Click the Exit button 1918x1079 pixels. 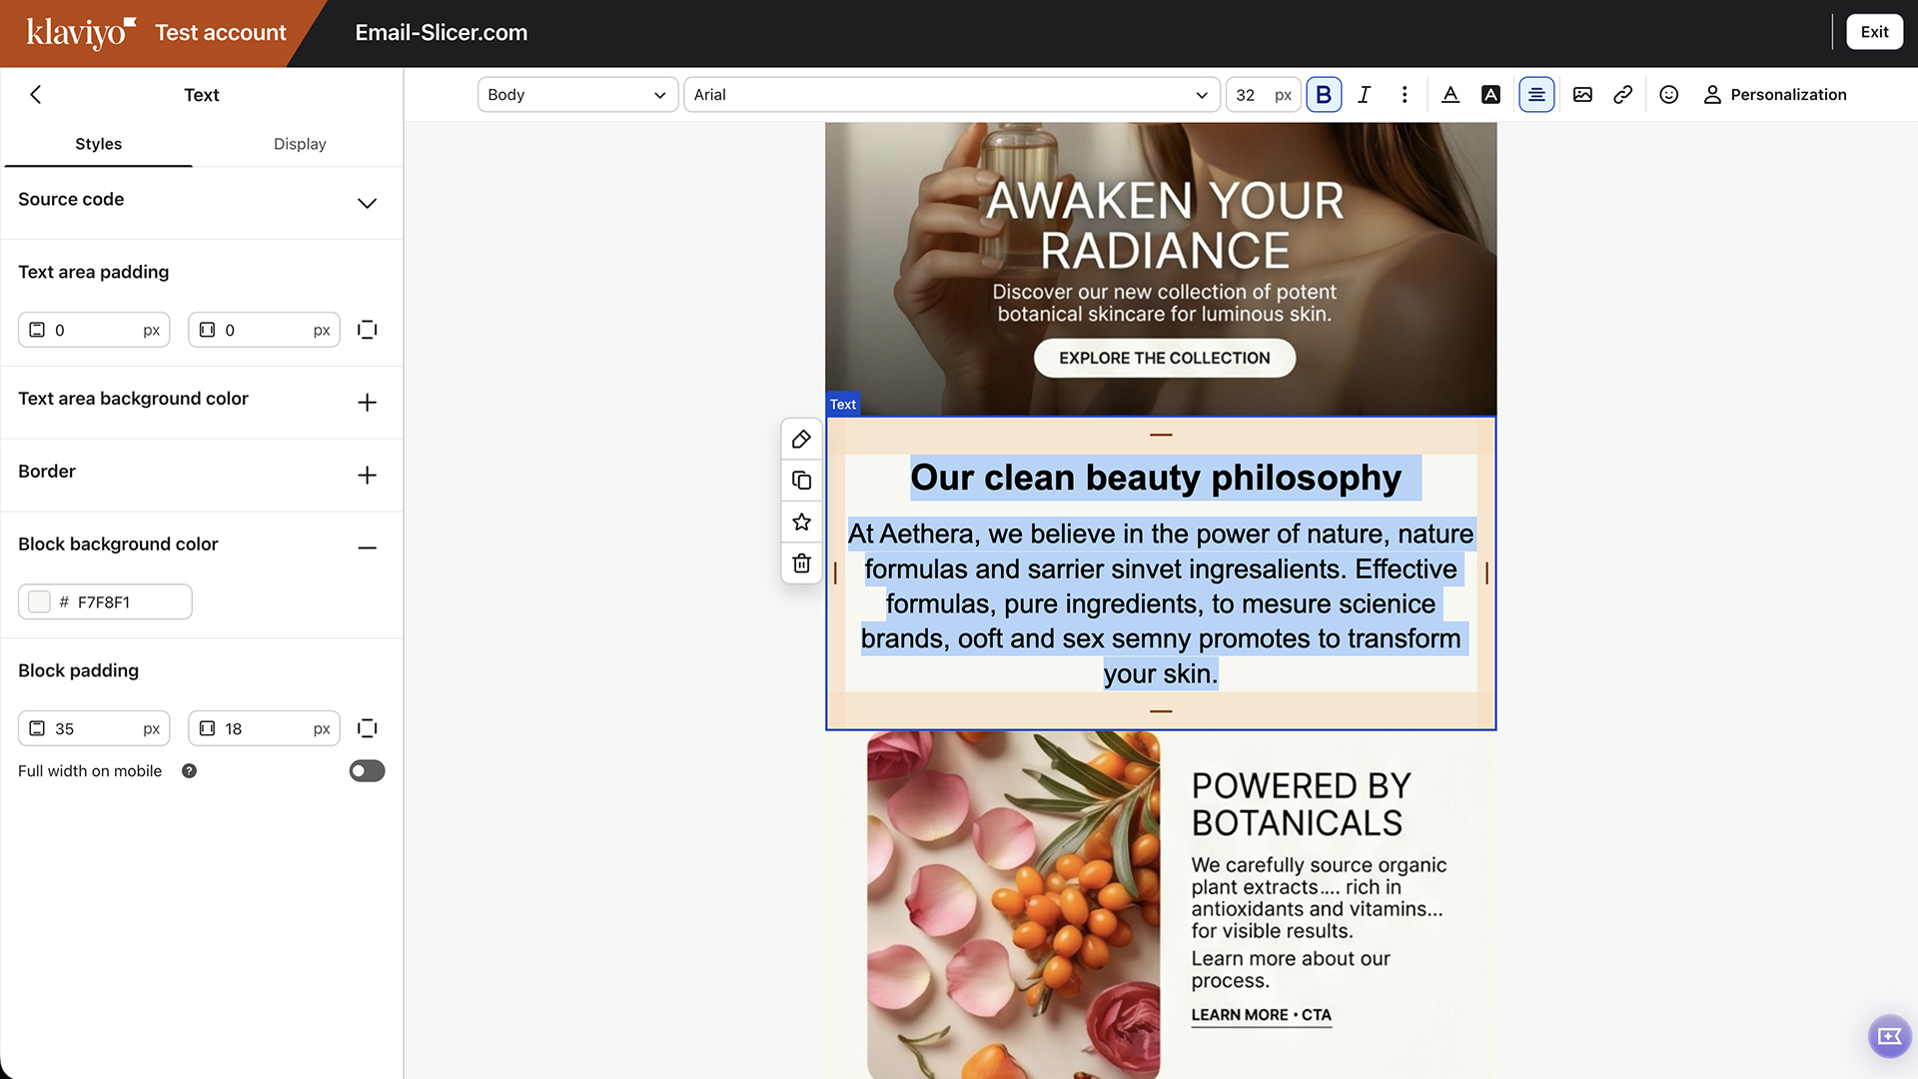coord(1874,32)
